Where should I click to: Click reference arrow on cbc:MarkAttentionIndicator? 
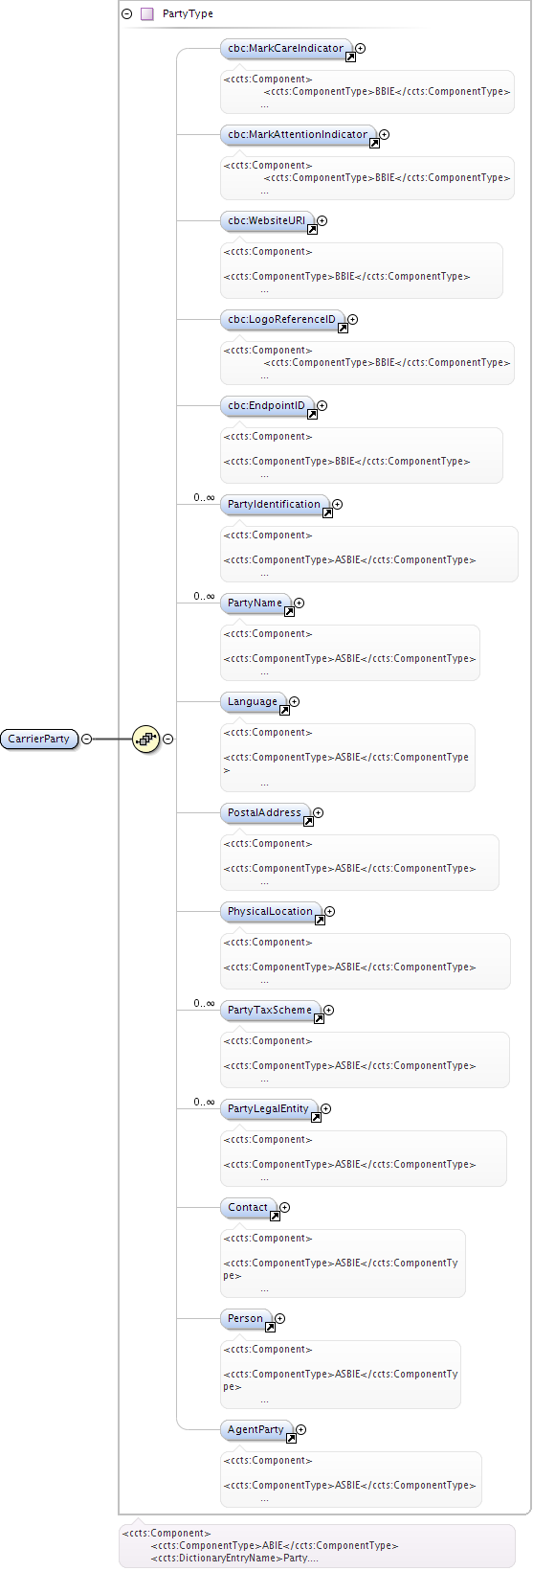[374, 144]
